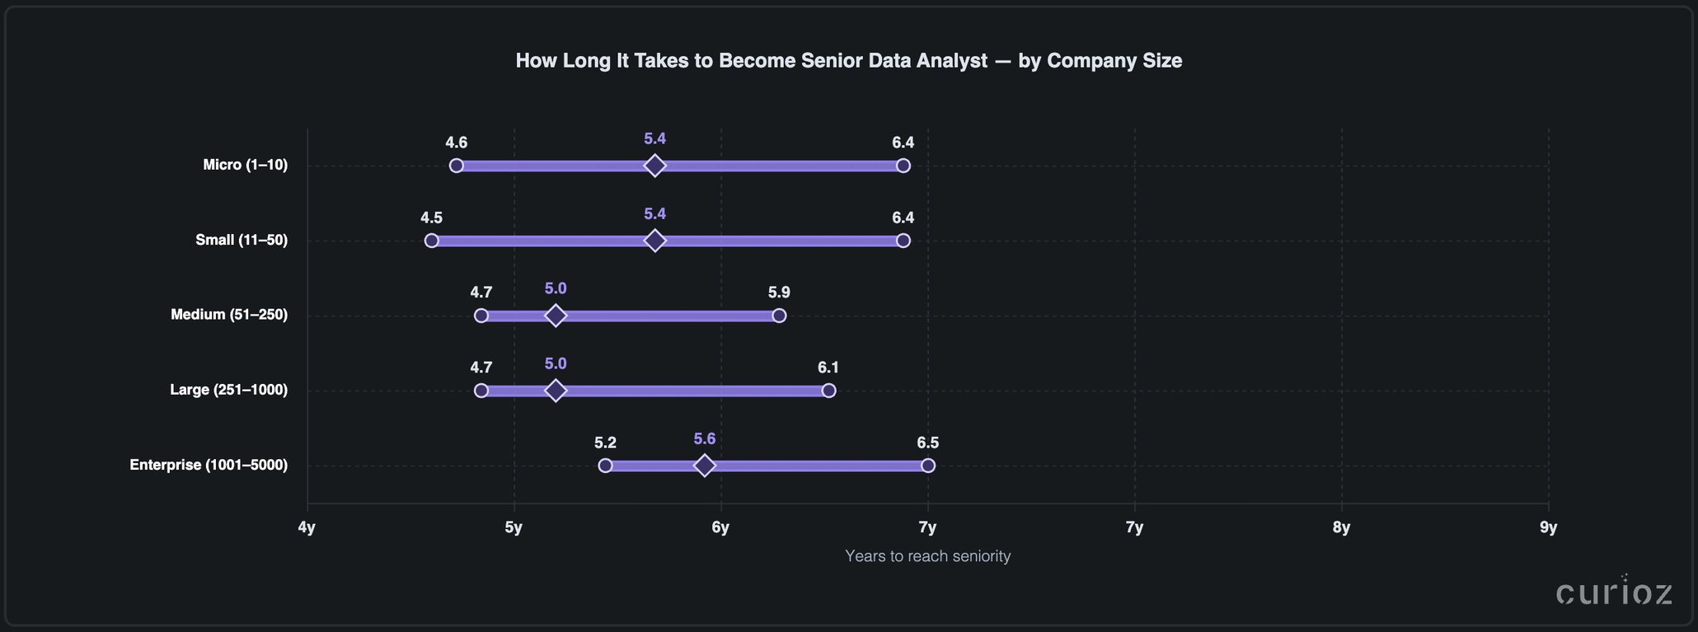The width and height of the screenshot is (1698, 632).
Task: Click the Micro row 4.6 endpoint circle
Action: (457, 166)
